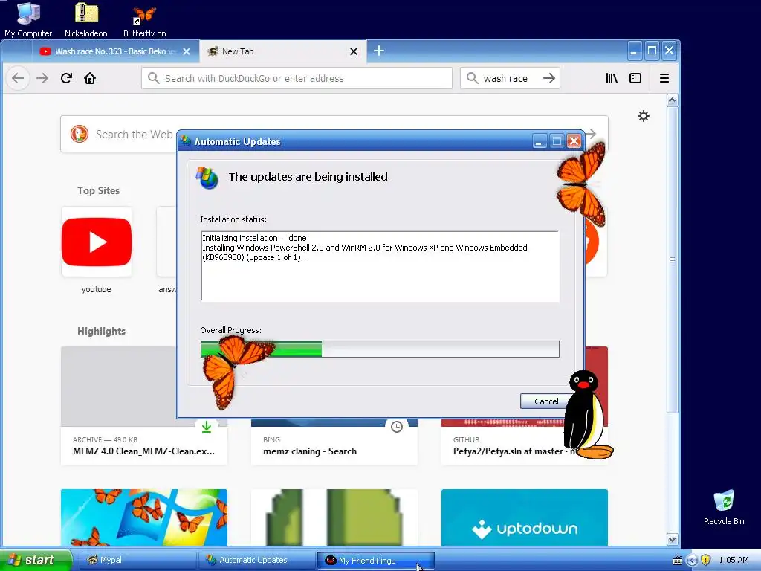This screenshot has width=761, height=571.
Task: Toggle the sidebar view icon
Action: 635,78
